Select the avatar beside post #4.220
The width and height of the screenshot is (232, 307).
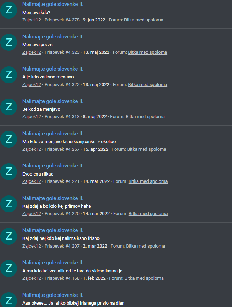(x=9, y=204)
